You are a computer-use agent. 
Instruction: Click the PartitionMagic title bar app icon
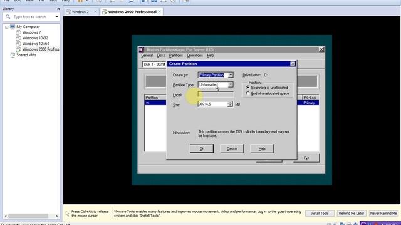click(x=142, y=49)
